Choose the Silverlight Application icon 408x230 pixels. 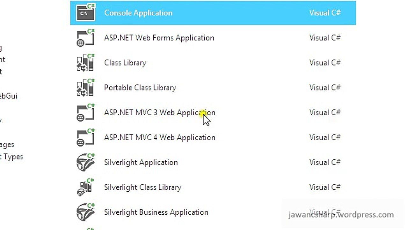coord(86,162)
